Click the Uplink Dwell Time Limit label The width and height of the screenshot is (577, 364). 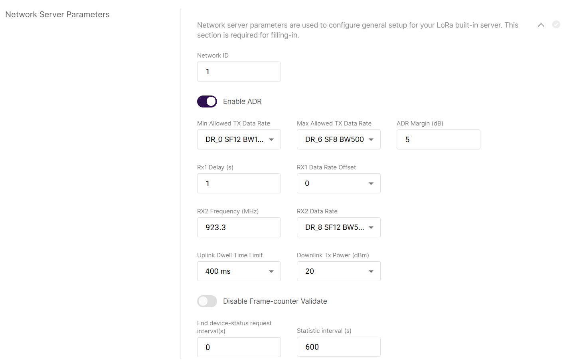230,255
